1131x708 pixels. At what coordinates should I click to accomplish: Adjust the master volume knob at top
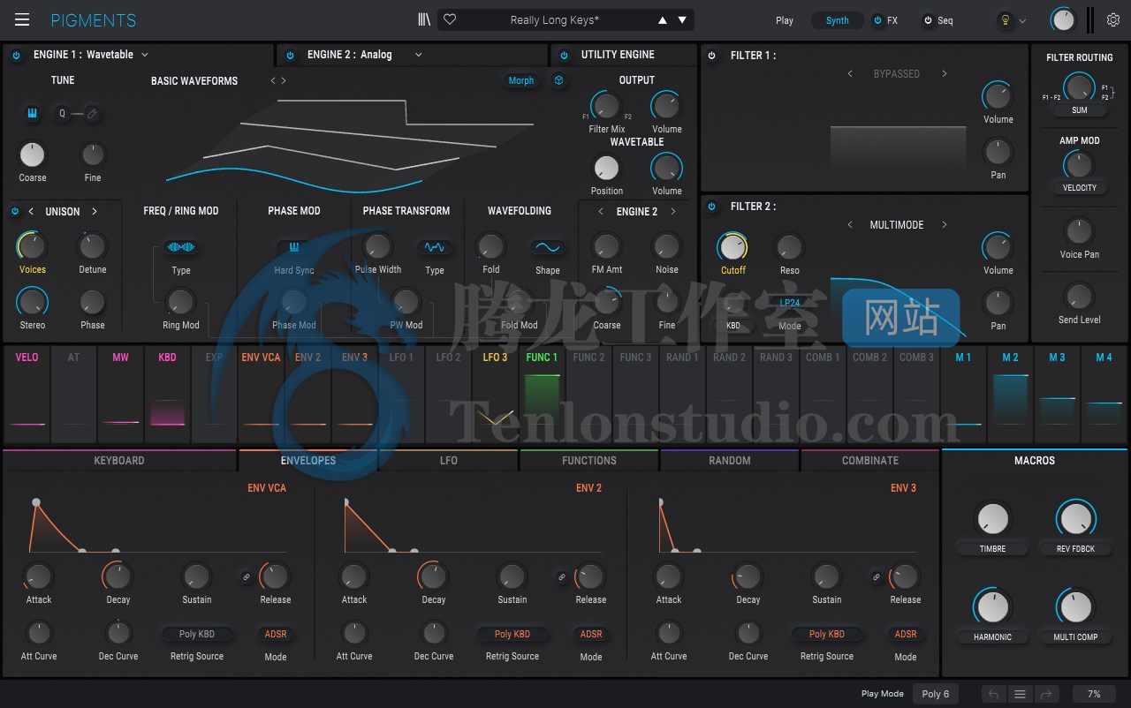[x=1063, y=19]
